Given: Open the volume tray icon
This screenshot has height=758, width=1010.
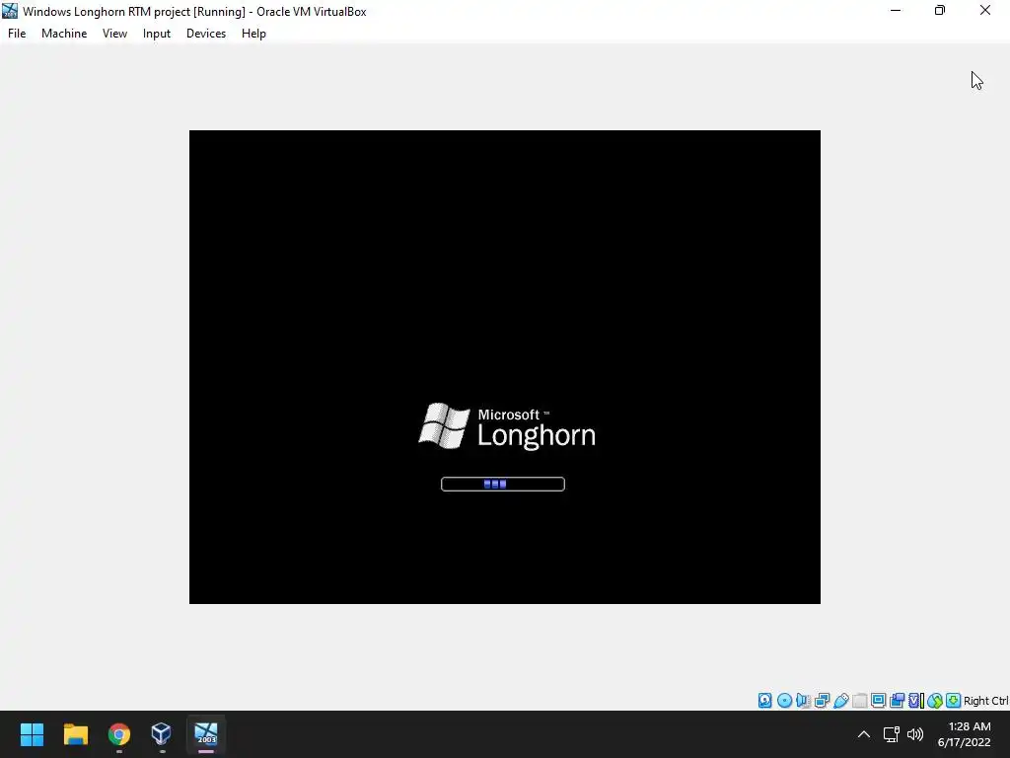Looking at the screenshot, I should point(914,734).
